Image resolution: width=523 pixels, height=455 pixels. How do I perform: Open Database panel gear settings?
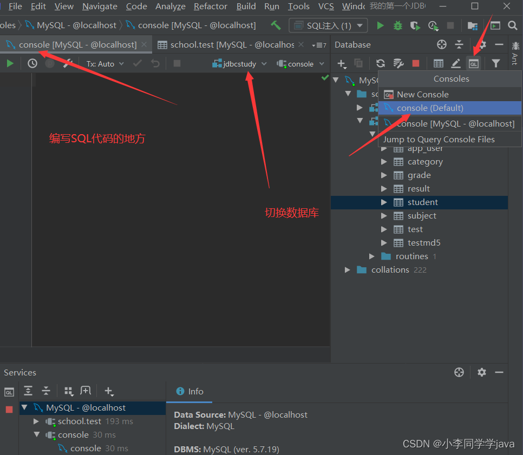point(482,45)
